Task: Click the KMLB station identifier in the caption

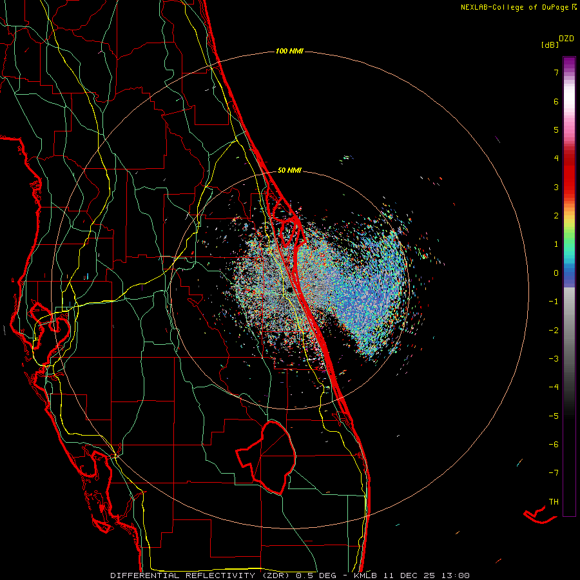Action: click(x=366, y=575)
